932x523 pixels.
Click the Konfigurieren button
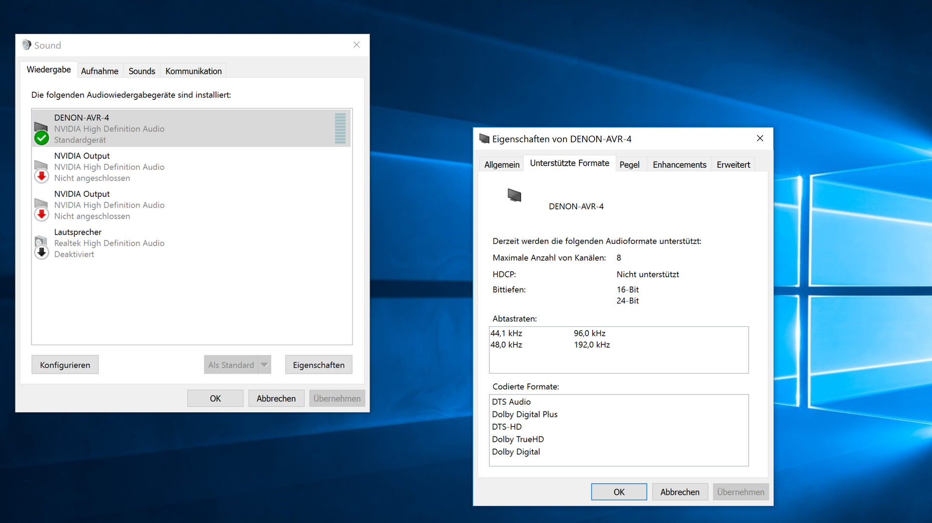65,365
